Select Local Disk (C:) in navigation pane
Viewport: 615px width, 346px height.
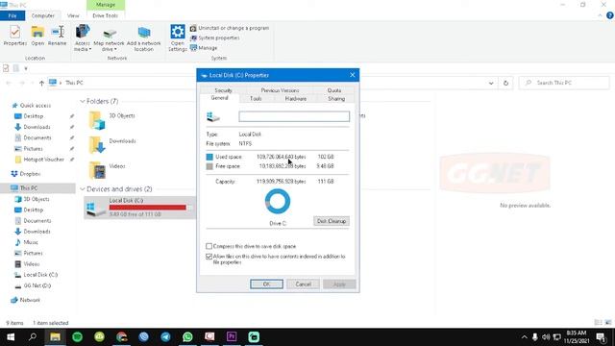coord(37,275)
